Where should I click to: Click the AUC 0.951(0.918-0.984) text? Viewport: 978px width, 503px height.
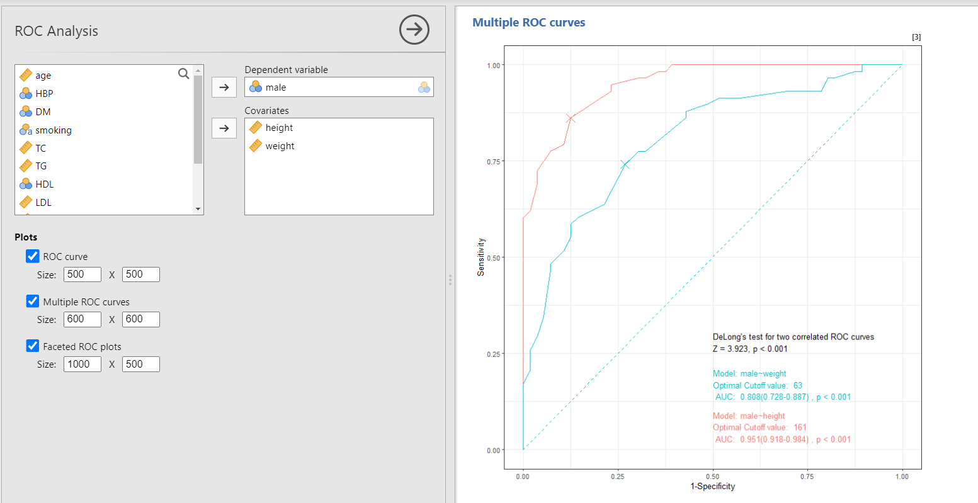coord(783,439)
